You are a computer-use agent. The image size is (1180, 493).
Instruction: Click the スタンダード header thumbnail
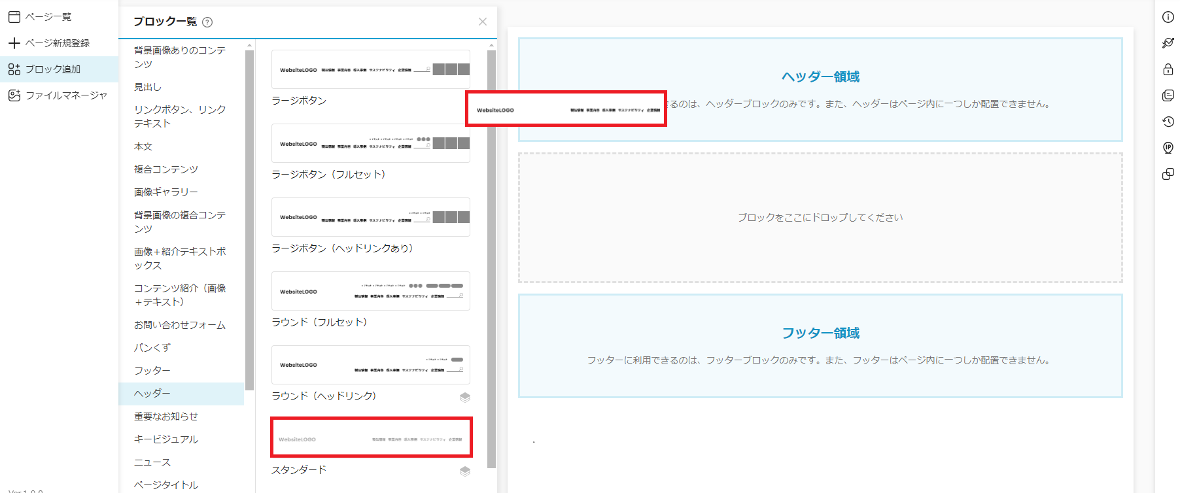click(x=371, y=438)
